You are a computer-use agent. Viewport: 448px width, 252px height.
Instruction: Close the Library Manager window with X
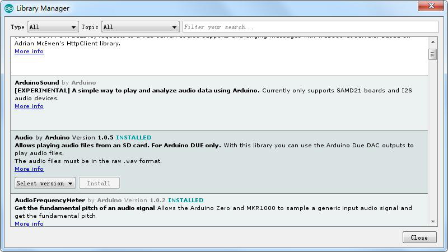pos(431,6)
